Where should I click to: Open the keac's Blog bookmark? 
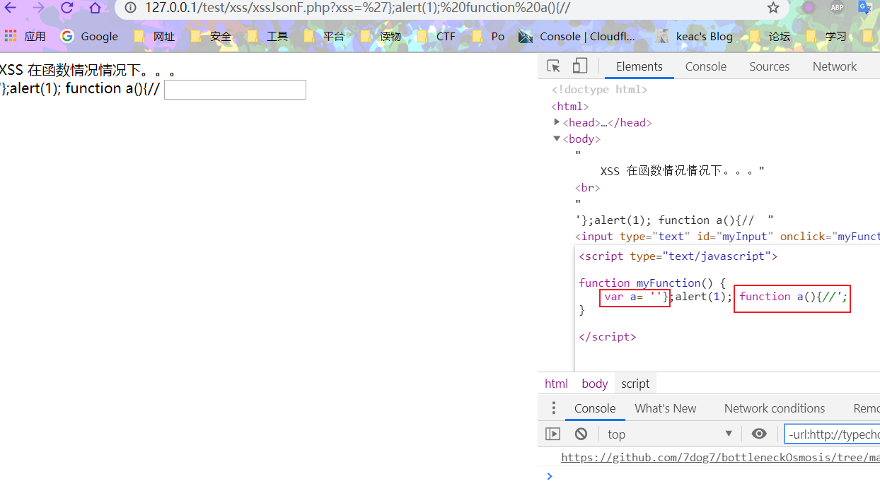694,36
